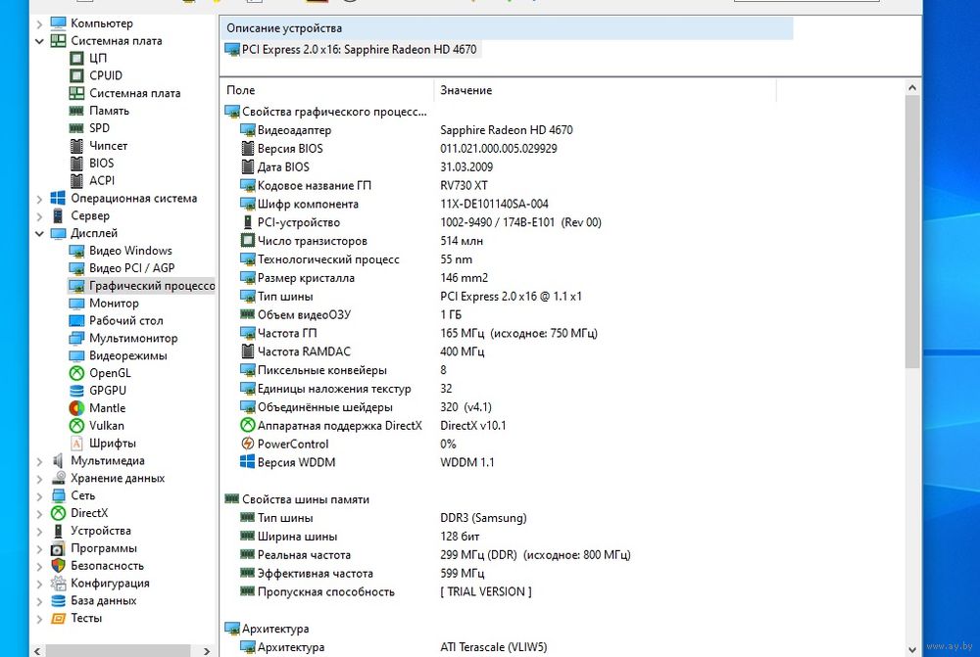The width and height of the screenshot is (980, 657).
Task: Click the Число транзисторов chip icon
Action: tap(248, 240)
